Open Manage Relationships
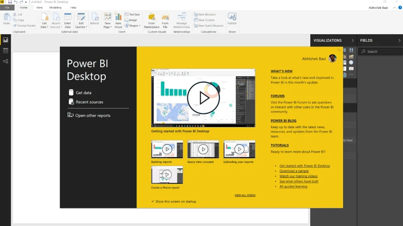Image resolution: width=403 pixels, height=226 pixels. click(182, 21)
